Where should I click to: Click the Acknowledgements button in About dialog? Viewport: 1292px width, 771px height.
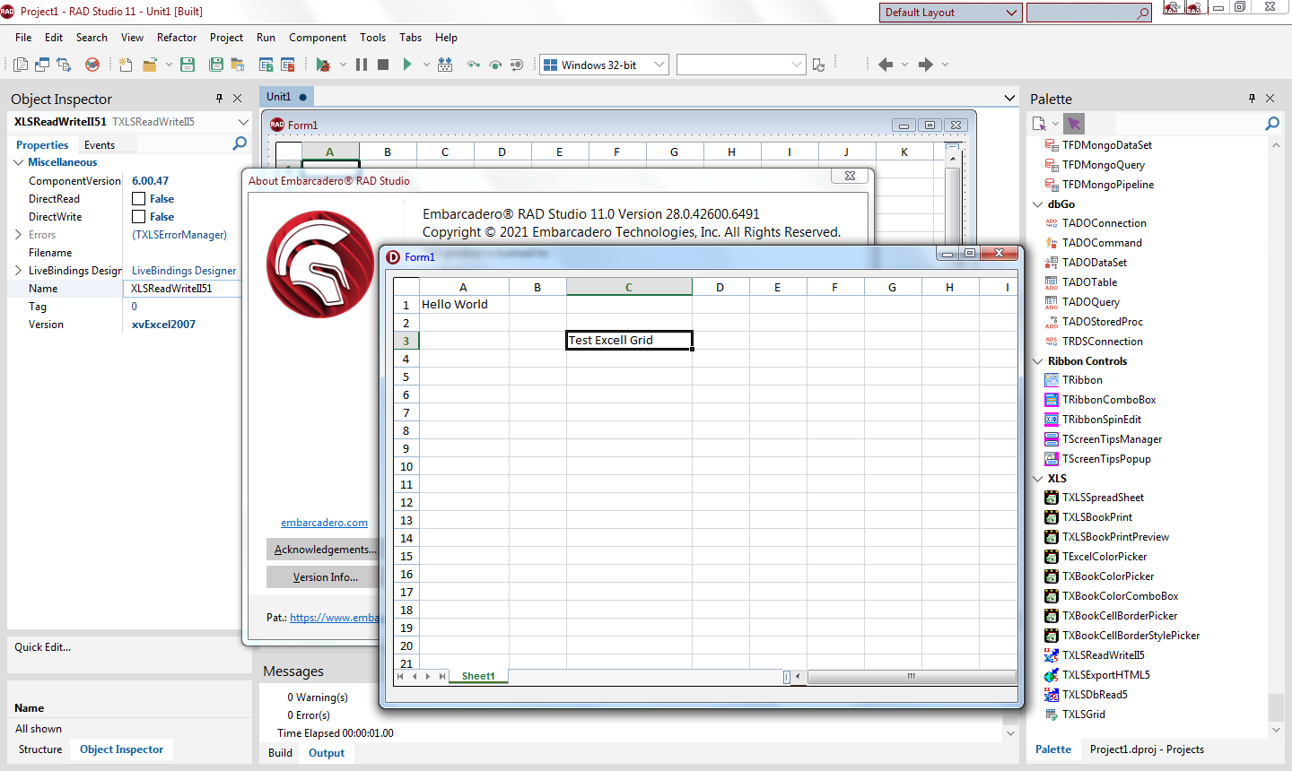pyautogui.click(x=325, y=550)
